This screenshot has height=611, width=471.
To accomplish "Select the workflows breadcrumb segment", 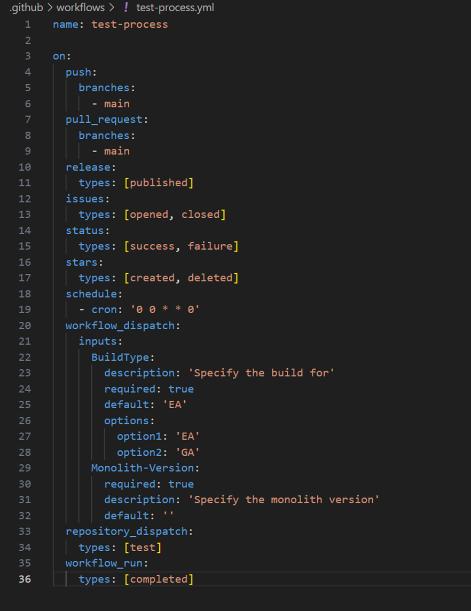I will pos(81,7).
